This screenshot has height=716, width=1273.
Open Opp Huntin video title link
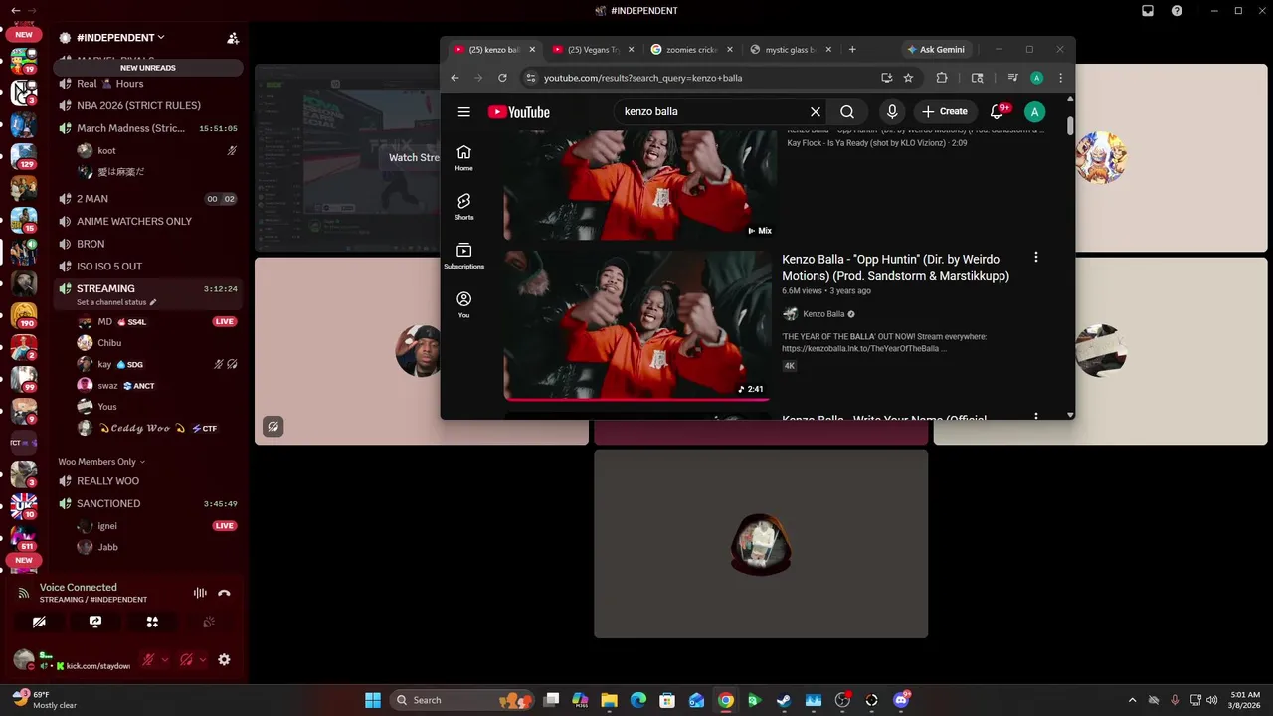(x=895, y=268)
